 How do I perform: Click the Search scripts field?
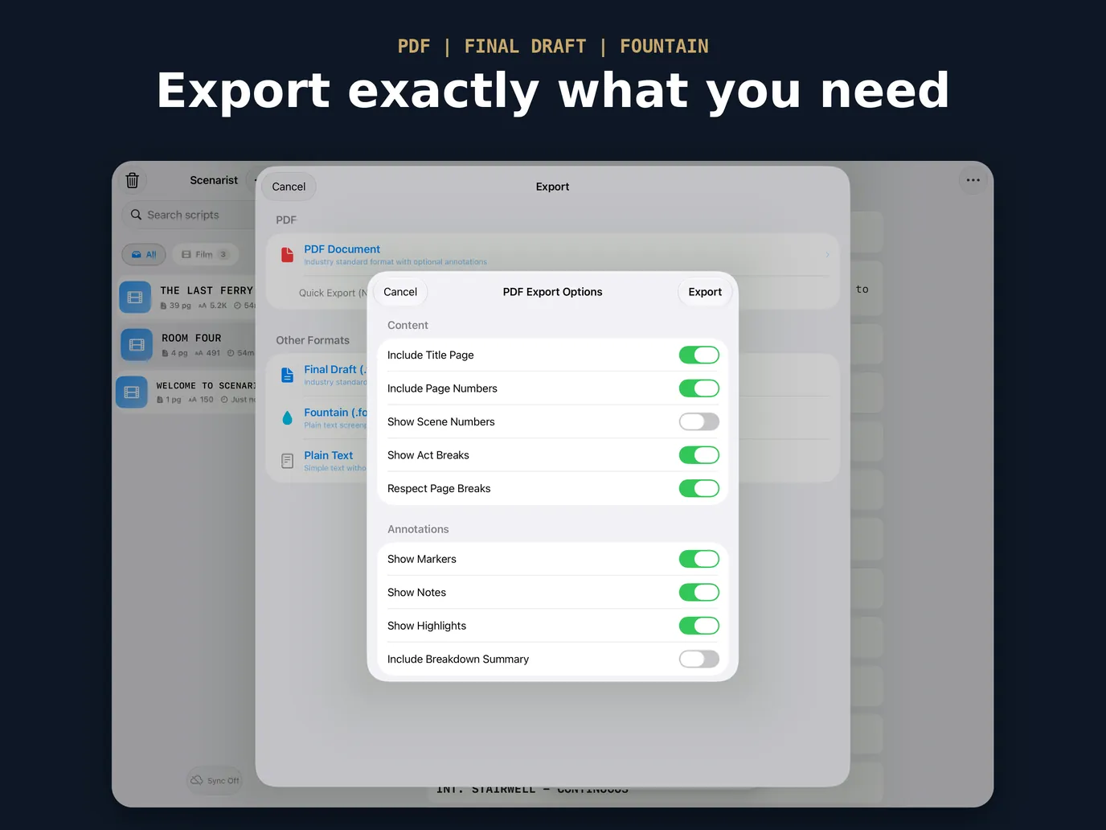[188, 215]
